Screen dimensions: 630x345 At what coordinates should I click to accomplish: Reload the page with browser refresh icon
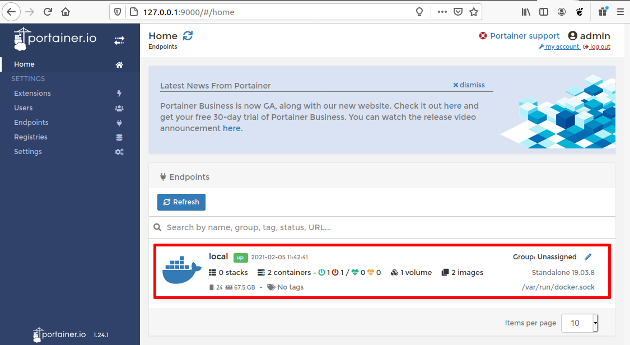tap(48, 12)
